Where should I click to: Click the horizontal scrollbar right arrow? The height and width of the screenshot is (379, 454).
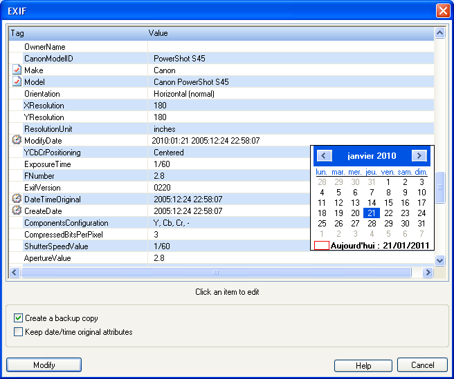(x=428, y=272)
